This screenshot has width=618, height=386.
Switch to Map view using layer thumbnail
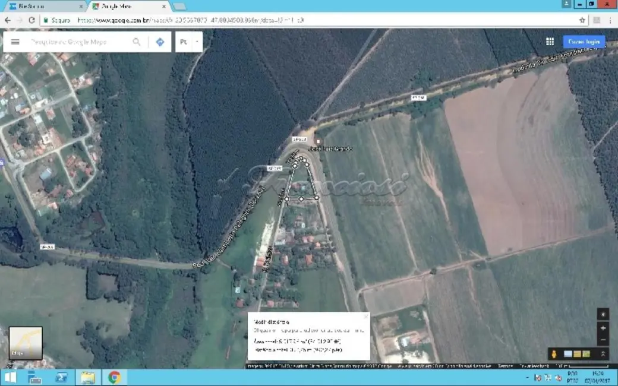coord(26,343)
